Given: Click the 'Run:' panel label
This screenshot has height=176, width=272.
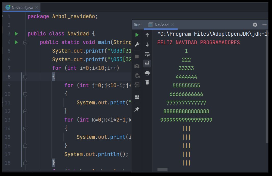Looking at the screenshot, I should coord(138,25).
